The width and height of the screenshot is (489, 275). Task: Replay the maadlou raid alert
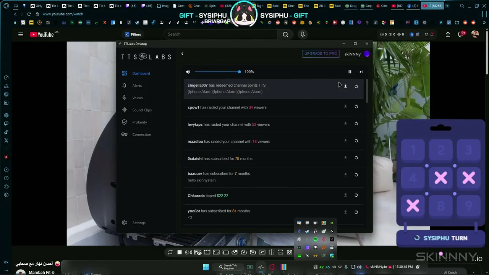[356, 141]
